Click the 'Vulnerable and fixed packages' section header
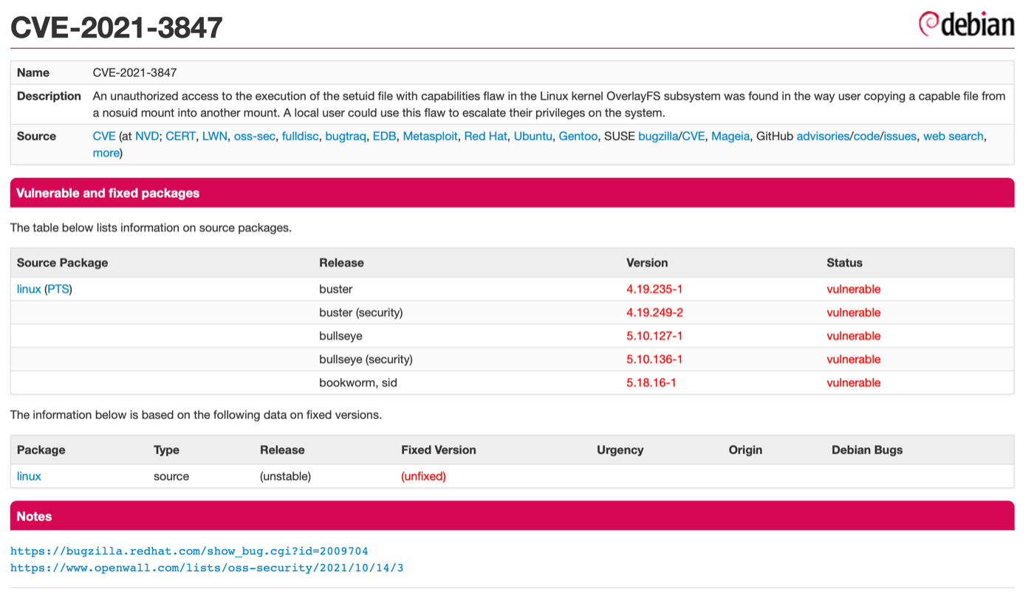Image resolution: width=1034 pixels, height=592 pixels. click(512, 193)
